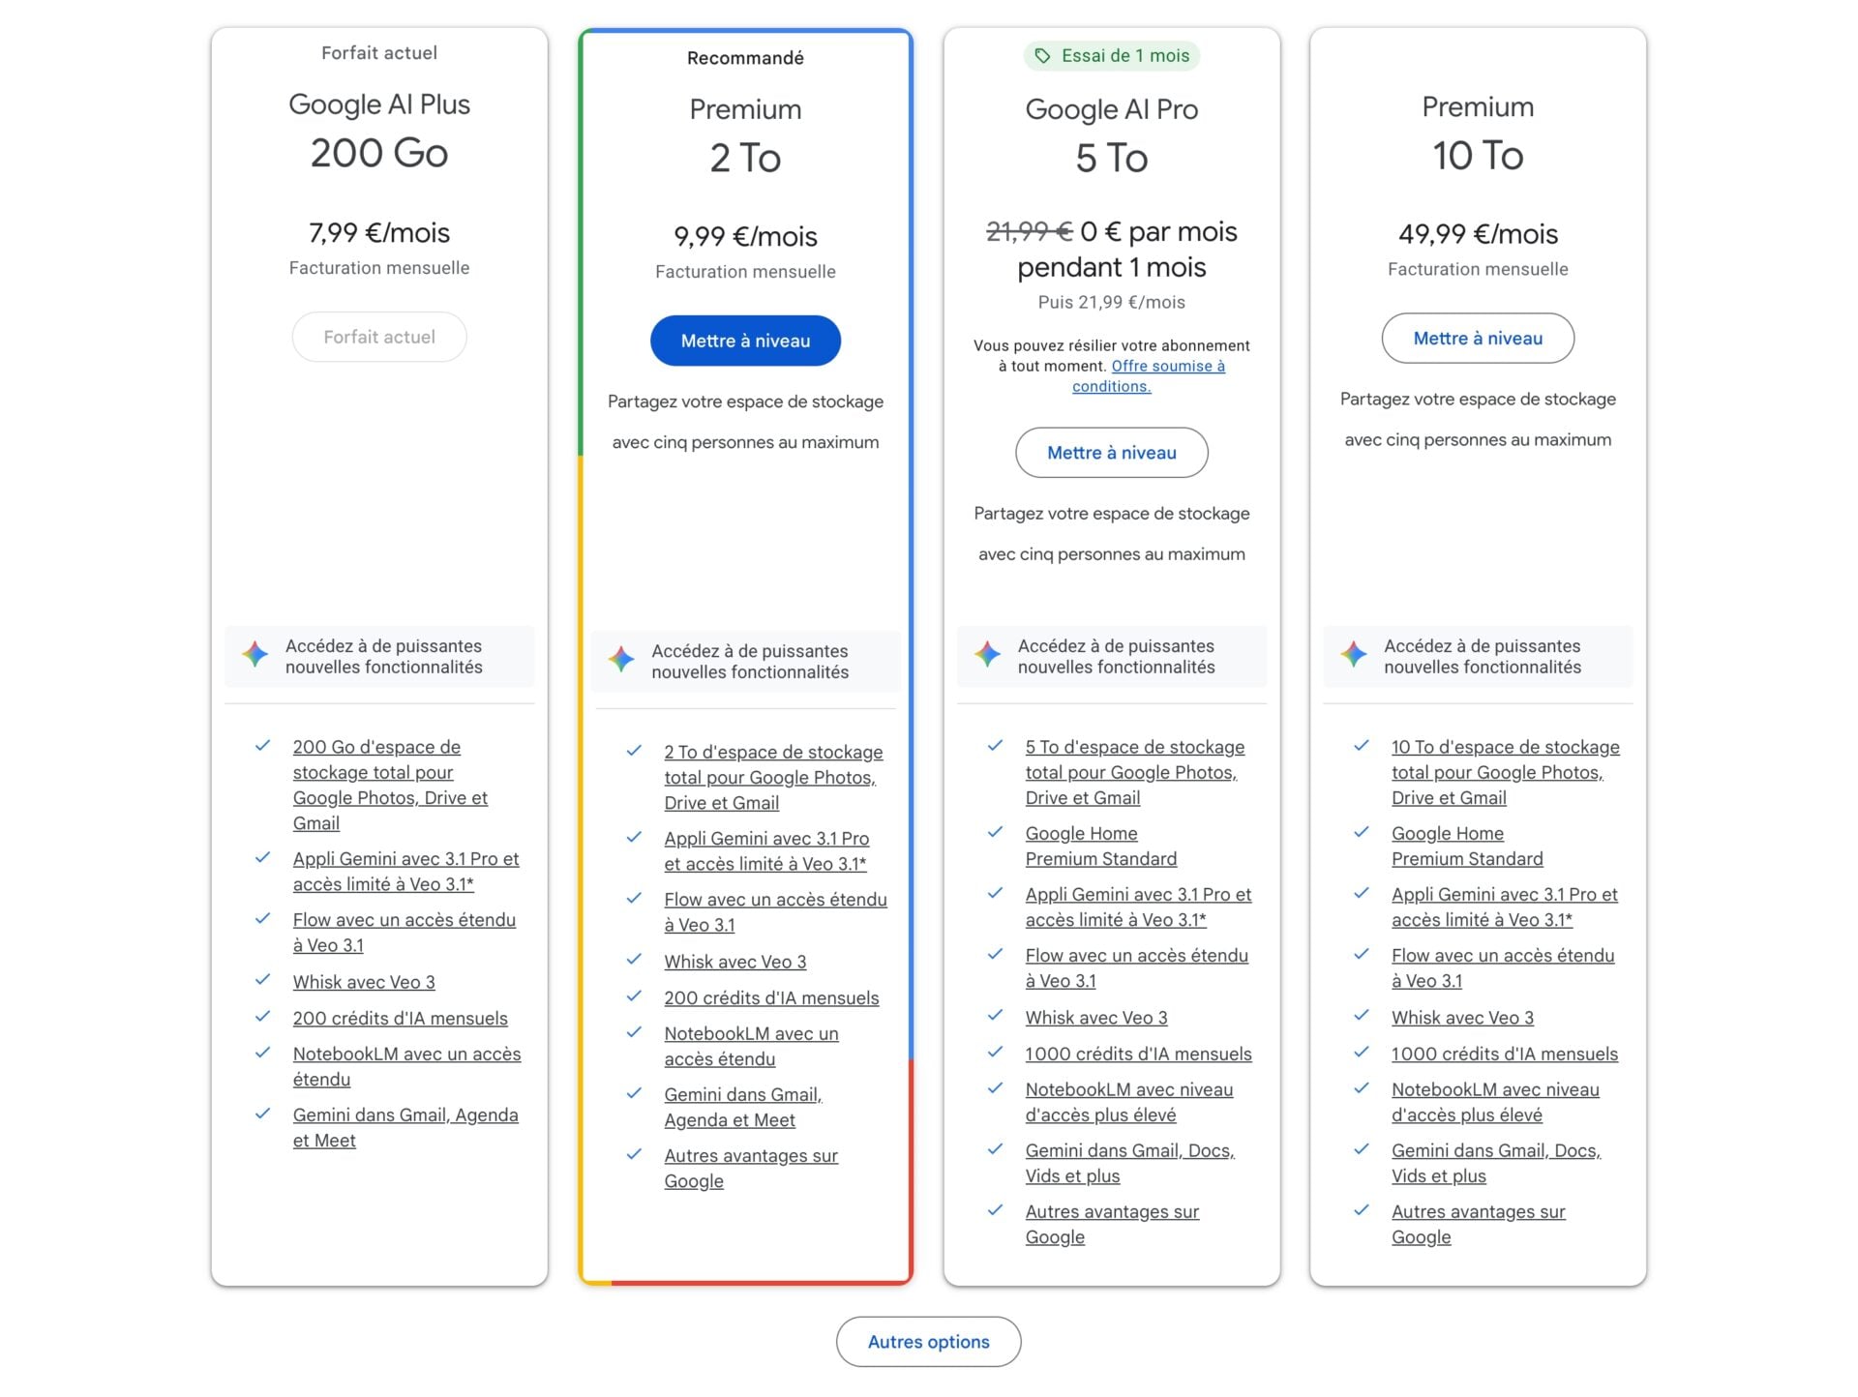Image resolution: width=1858 pixels, height=1397 pixels.
Task: Click the checkmark next to '200 crédits d'IA mensuels'
Action: (x=262, y=1016)
